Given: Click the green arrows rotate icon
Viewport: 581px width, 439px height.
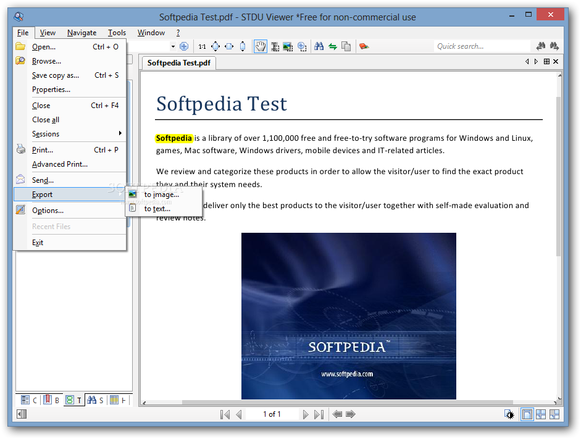Looking at the screenshot, I should pos(333,46).
